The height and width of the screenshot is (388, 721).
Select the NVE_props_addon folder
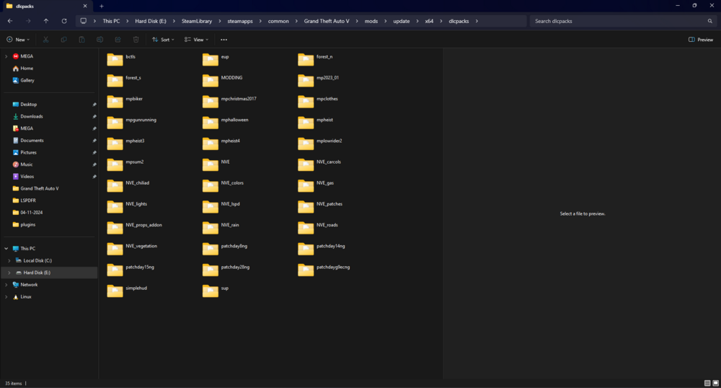pyautogui.click(x=134, y=228)
